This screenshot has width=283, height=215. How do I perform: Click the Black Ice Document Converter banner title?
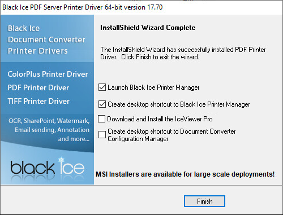coord(46,40)
